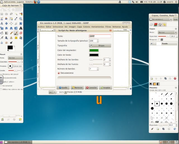Click the Ayuda button in Script-Fu dialog

point(63,88)
